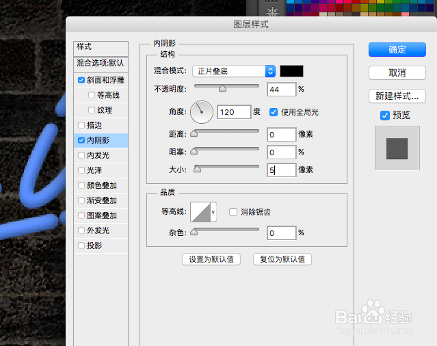Screen dimensions: 437x346
Task: Click the 阻塞 value input field
Action: (x=282, y=152)
